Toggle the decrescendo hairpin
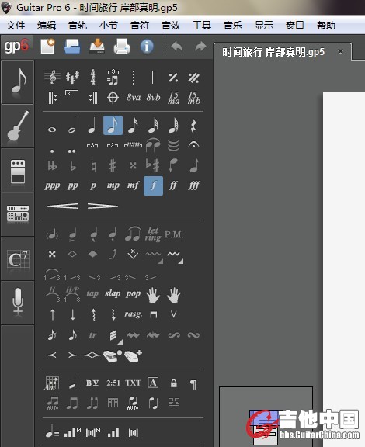This screenshot has width=365, height=447. (103, 206)
